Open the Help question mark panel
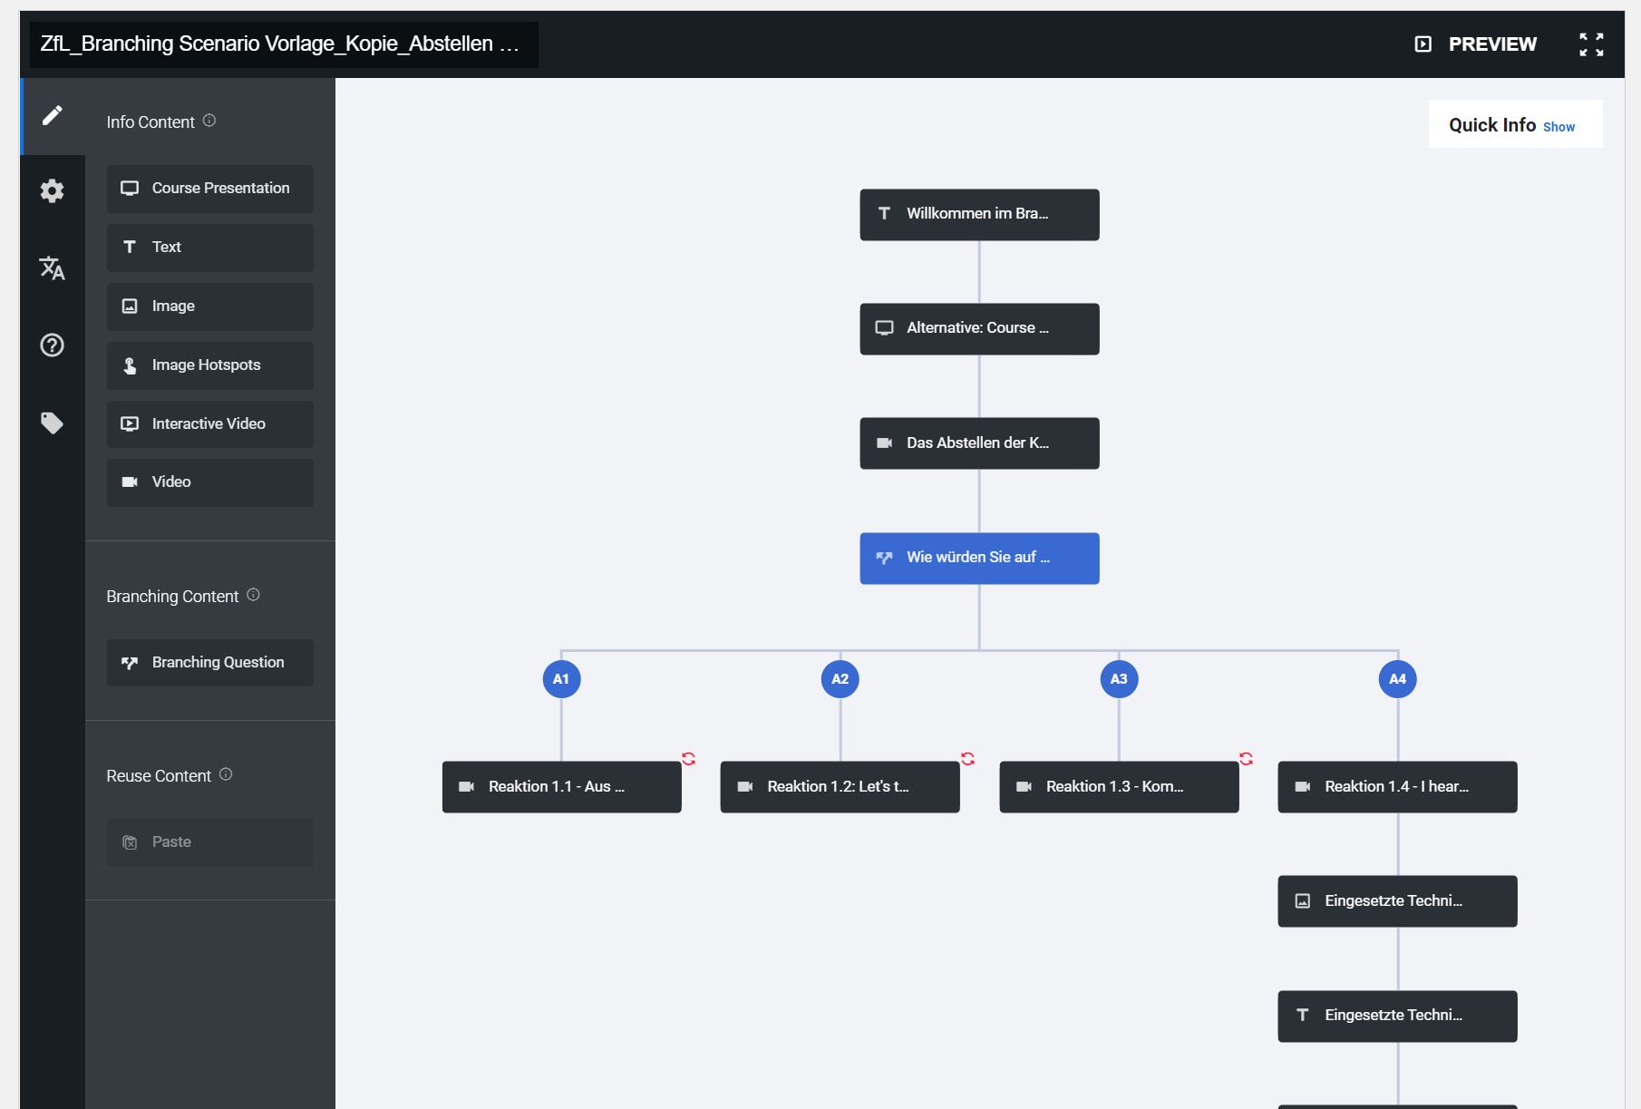Image resolution: width=1641 pixels, height=1109 pixels. pyautogui.click(x=52, y=345)
